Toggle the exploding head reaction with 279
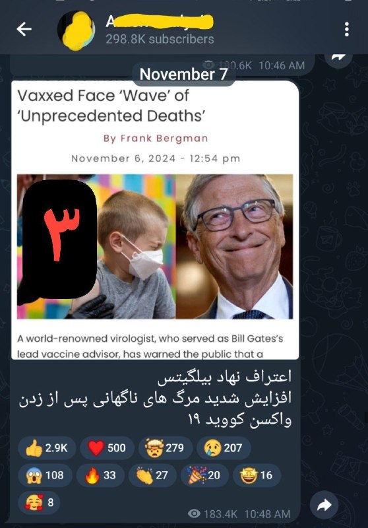Screen dimensions: 368x528 click(x=165, y=448)
